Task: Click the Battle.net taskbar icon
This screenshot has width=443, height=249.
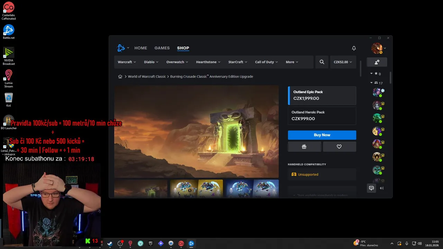Action: coord(191,243)
